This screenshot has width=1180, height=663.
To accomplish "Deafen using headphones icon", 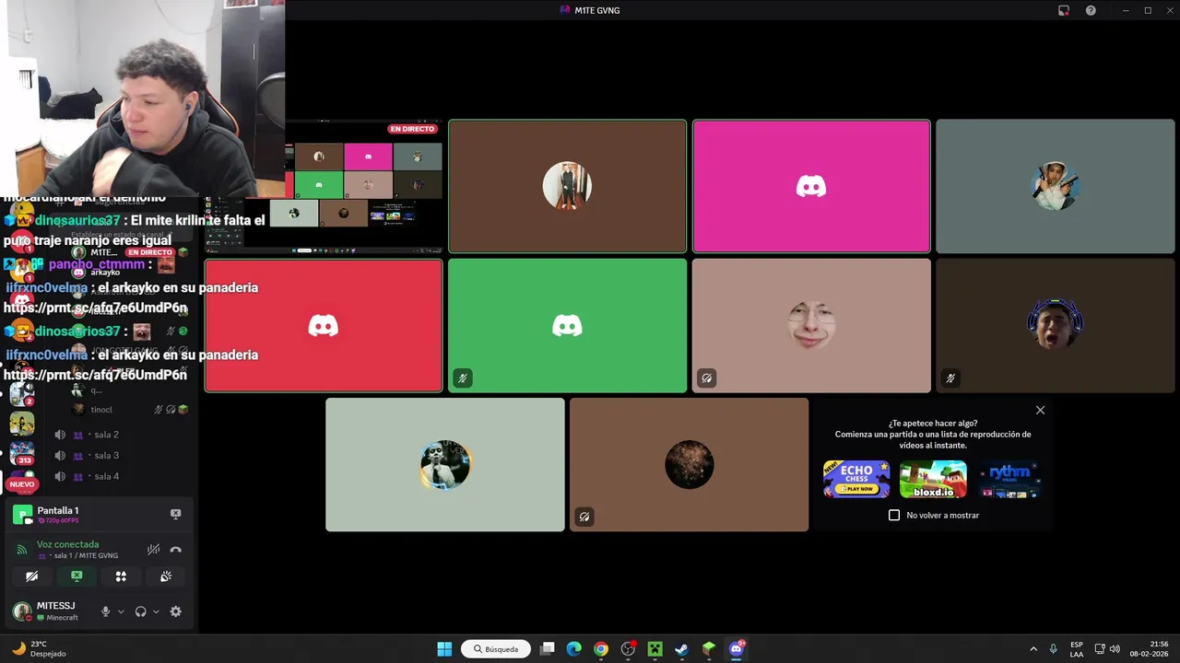I will pyautogui.click(x=140, y=611).
